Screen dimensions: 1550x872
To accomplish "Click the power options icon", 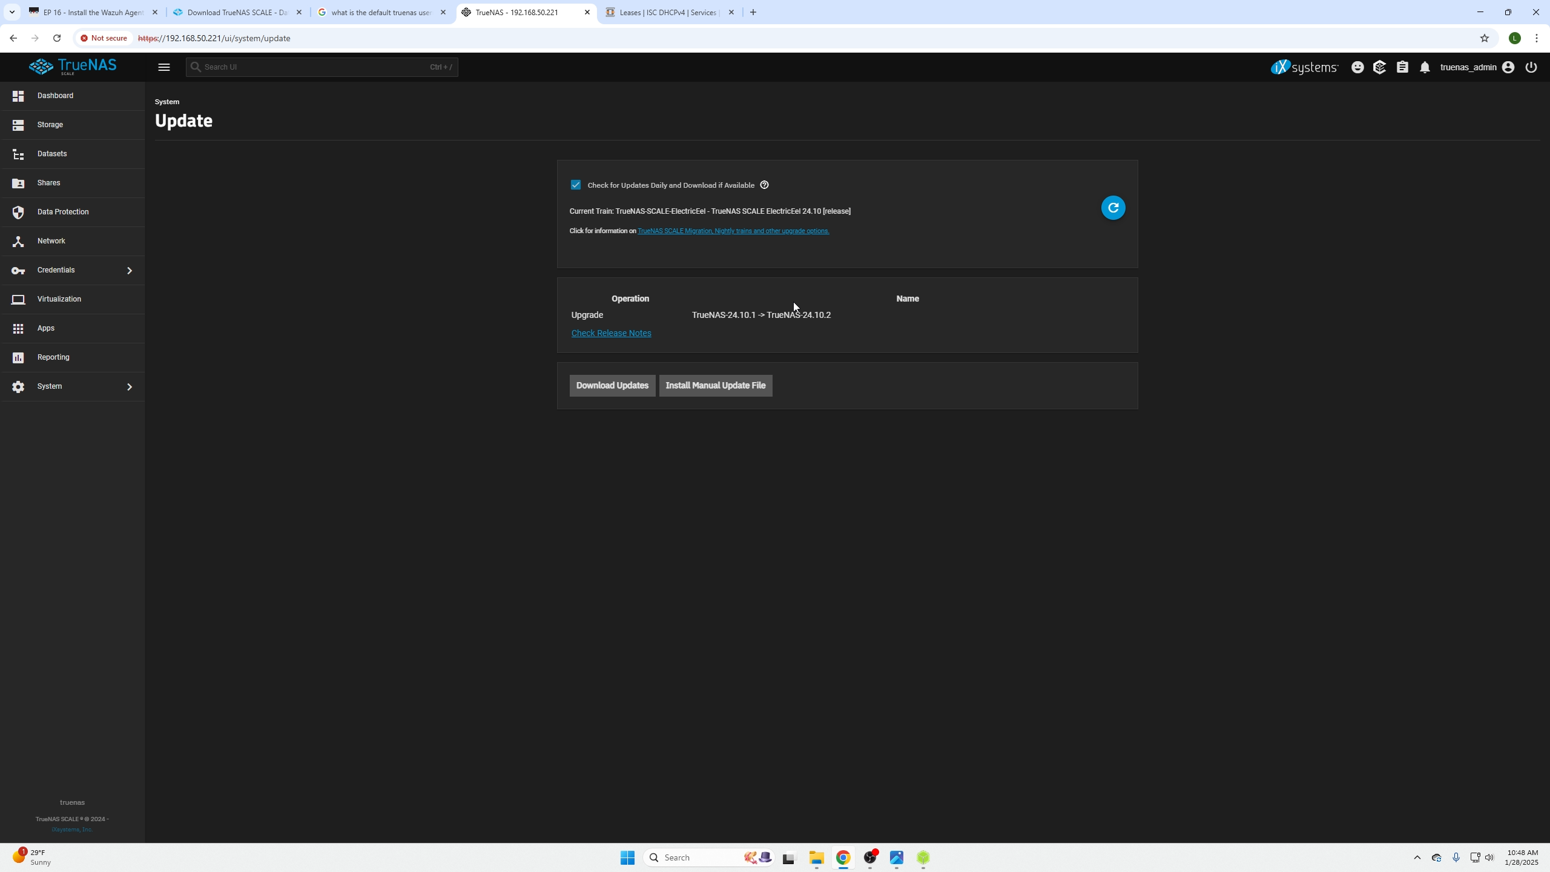I will coord(1531,67).
